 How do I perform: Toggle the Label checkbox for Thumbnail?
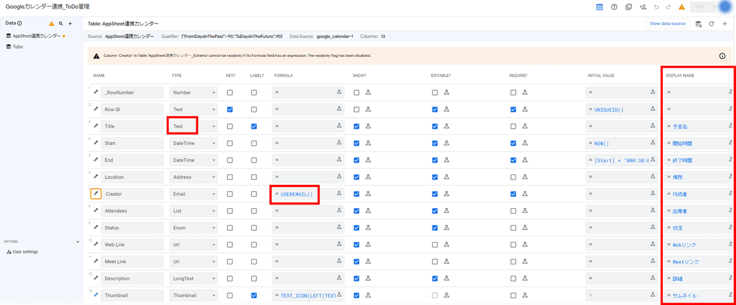click(x=254, y=295)
